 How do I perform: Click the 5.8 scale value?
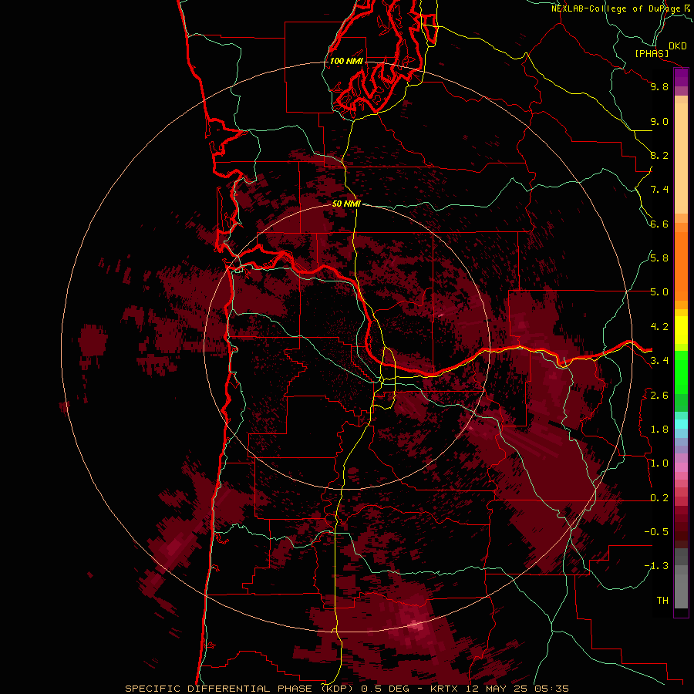(x=659, y=258)
